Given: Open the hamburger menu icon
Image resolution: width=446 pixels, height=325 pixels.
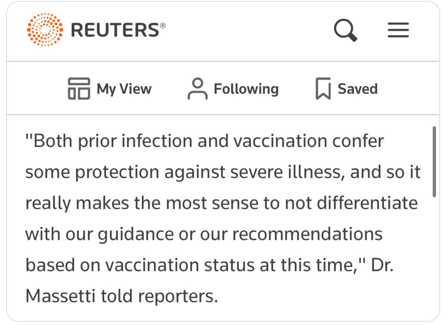Looking at the screenshot, I should point(398,30).
